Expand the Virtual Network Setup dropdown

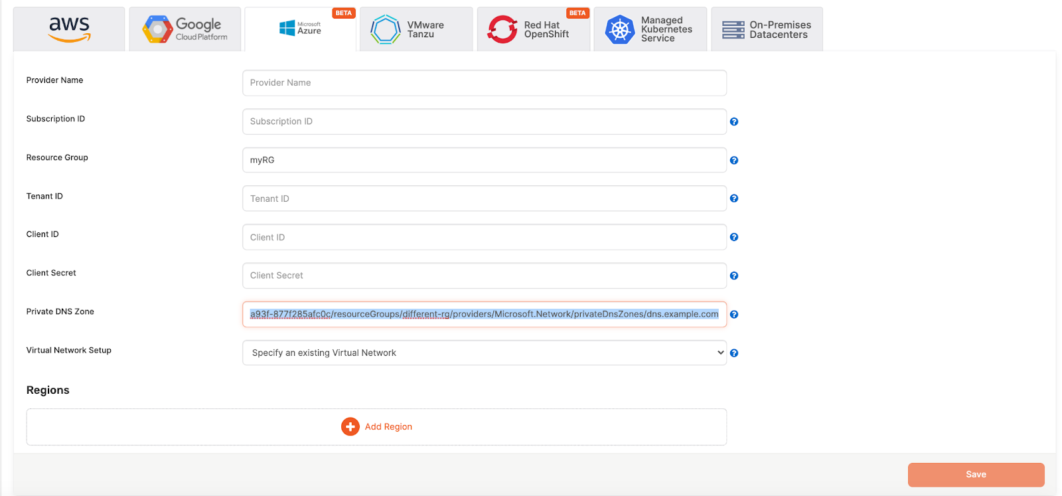[x=485, y=353]
